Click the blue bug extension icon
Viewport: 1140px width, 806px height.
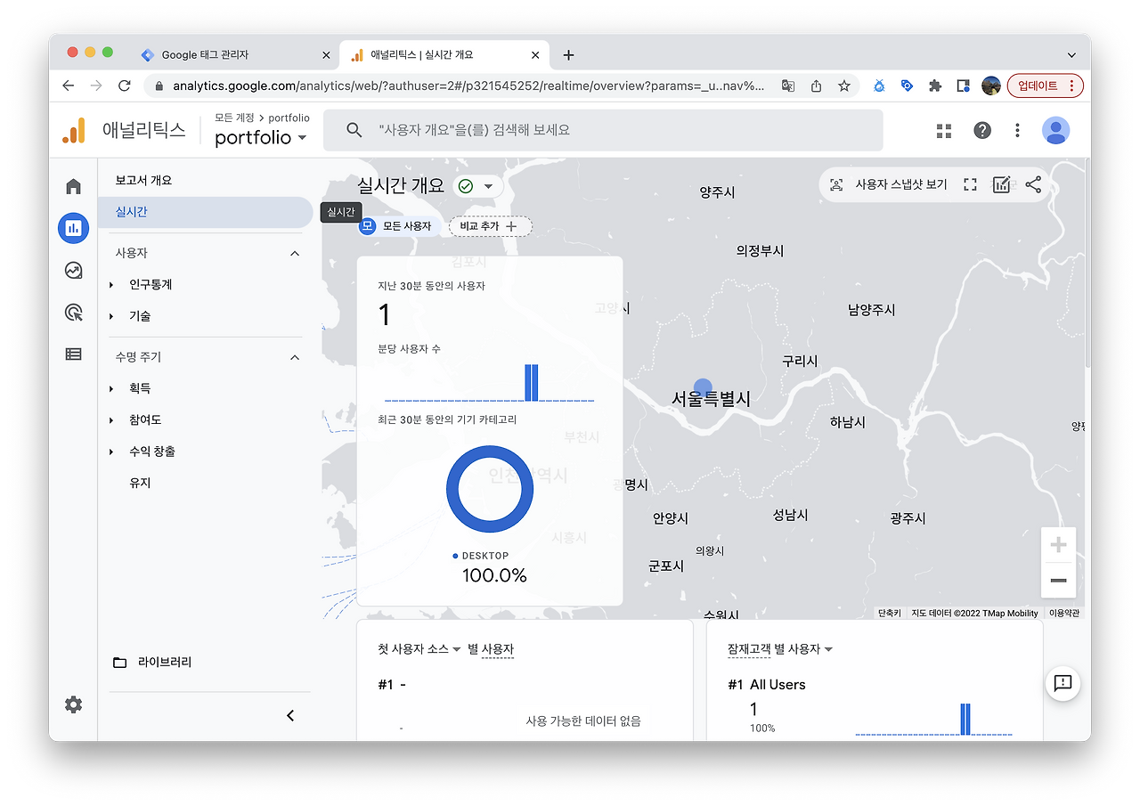click(x=879, y=85)
